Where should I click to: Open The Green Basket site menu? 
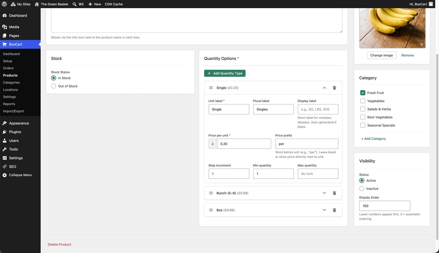pyautogui.click(x=51, y=4)
